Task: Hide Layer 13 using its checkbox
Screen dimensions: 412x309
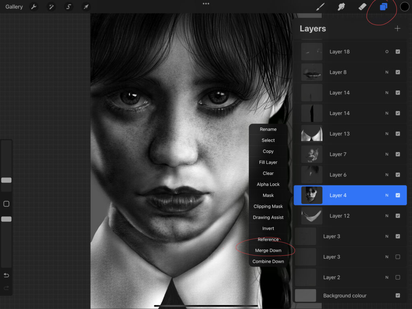Action: click(398, 134)
